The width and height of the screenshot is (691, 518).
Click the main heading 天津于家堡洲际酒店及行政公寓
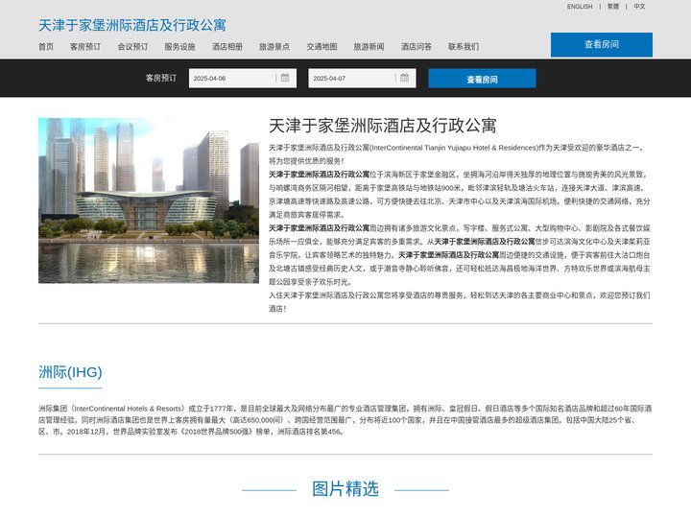pyautogui.click(x=383, y=126)
